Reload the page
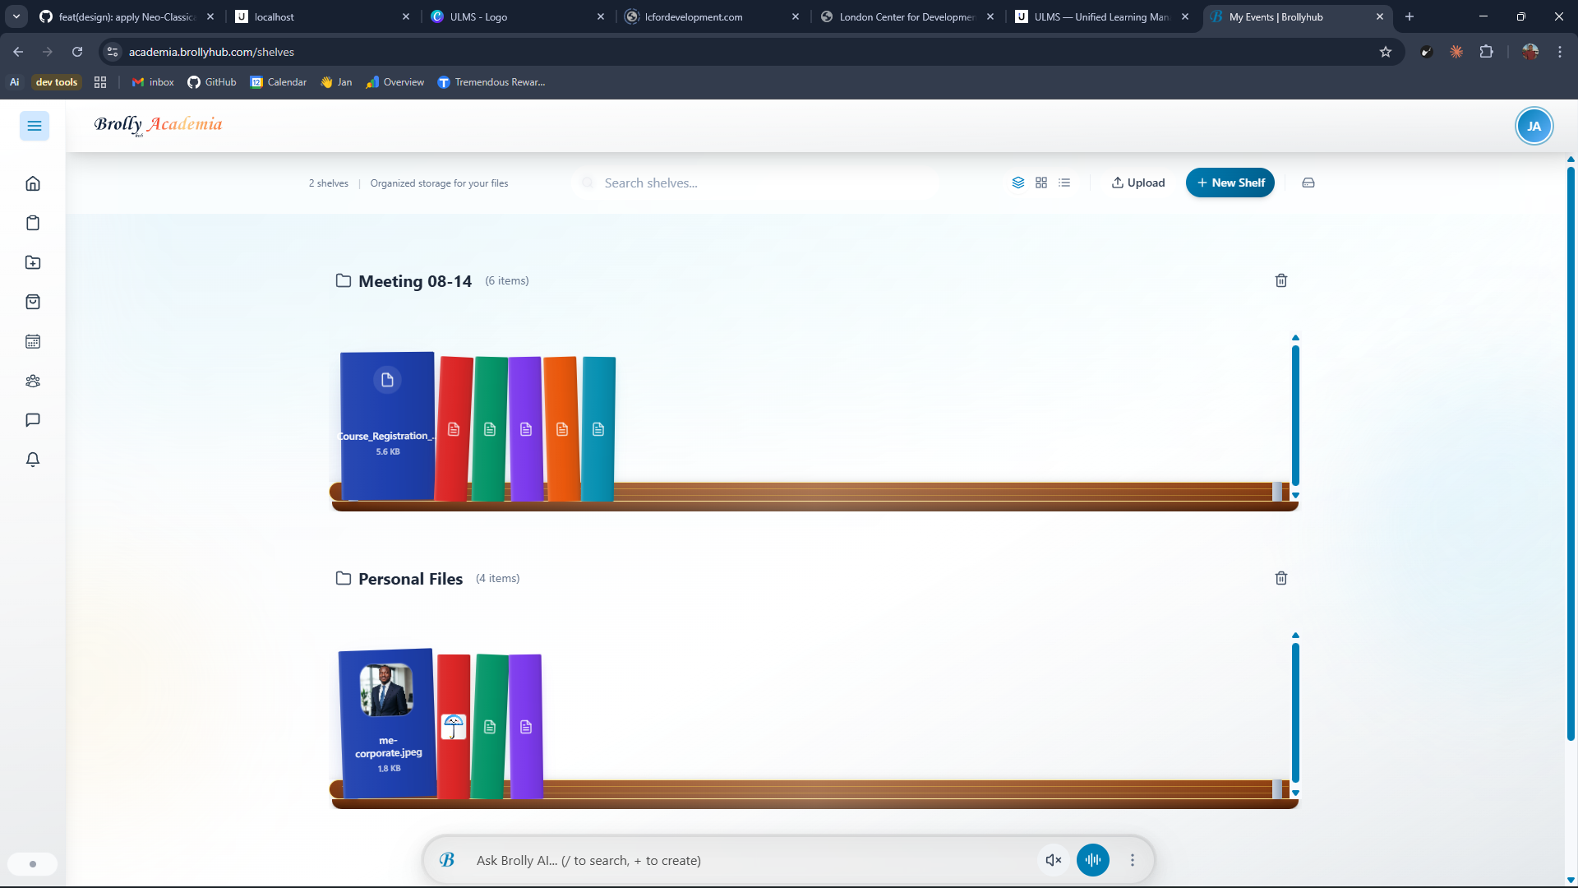Image resolution: width=1578 pixels, height=888 pixels. point(77,52)
